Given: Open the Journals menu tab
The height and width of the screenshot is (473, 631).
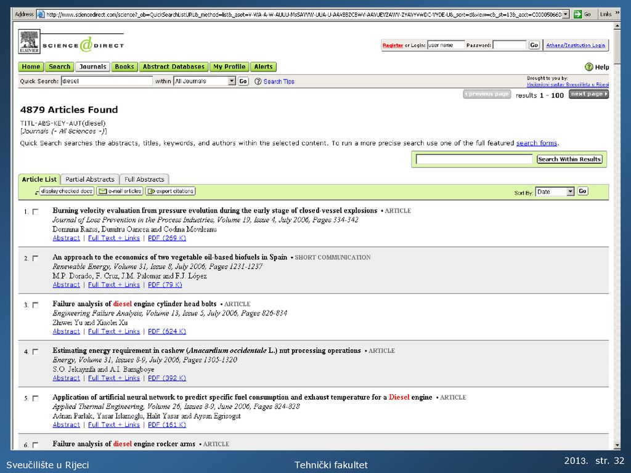Looking at the screenshot, I should (92, 67).
